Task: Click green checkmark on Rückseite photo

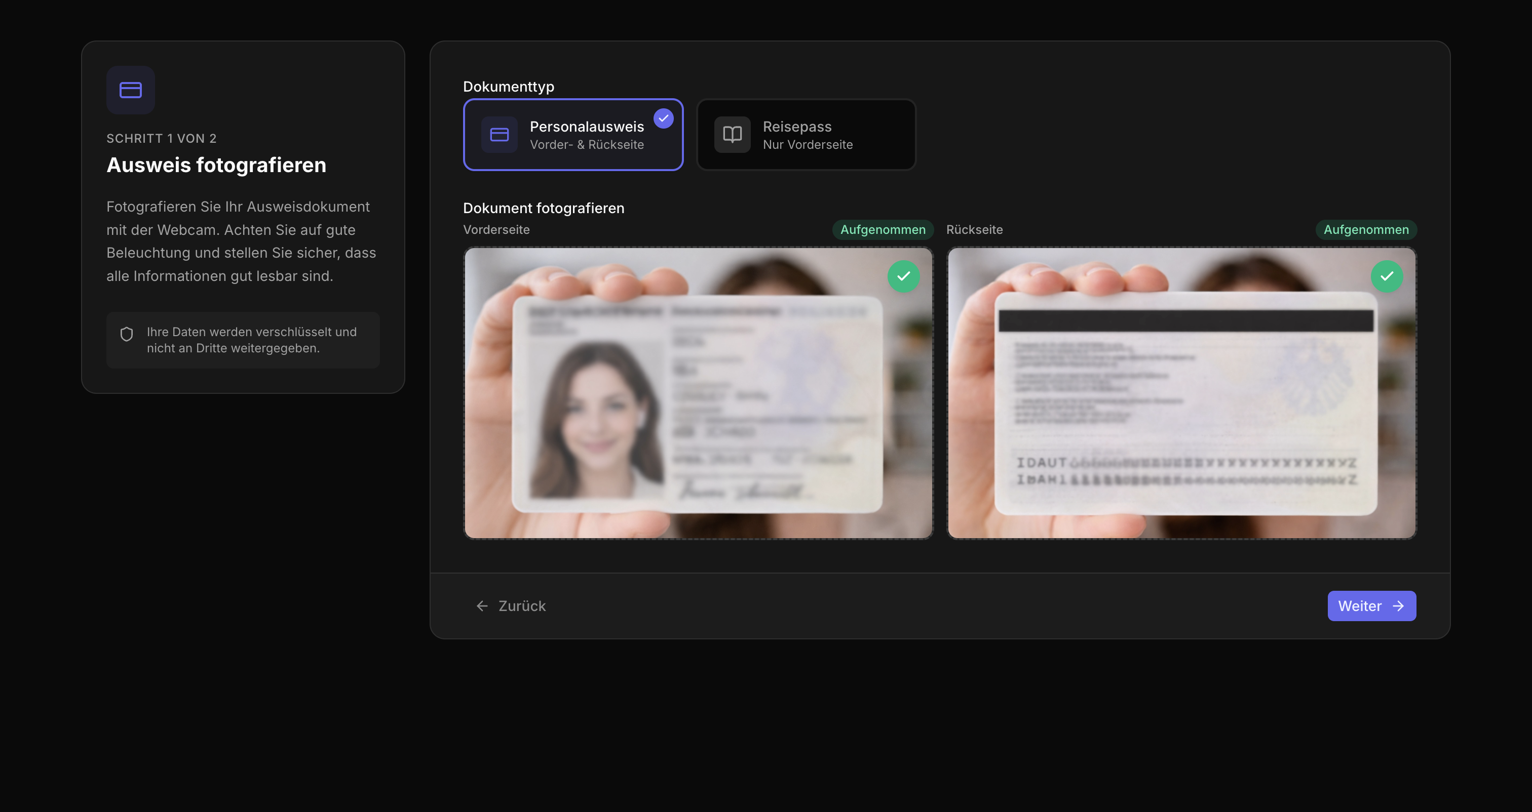Action: pyautogui.click(x=1386, y=276)
